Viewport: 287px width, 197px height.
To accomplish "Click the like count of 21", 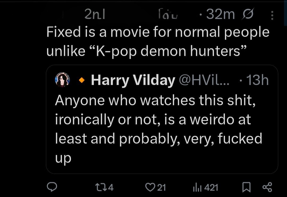I will (161, 187).
